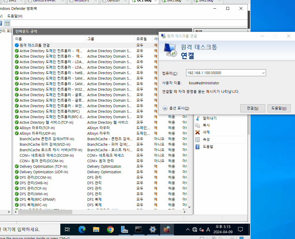Open the 도움말(H) menu in firewall window
This screenshot has height=239, width=295.
15,16
